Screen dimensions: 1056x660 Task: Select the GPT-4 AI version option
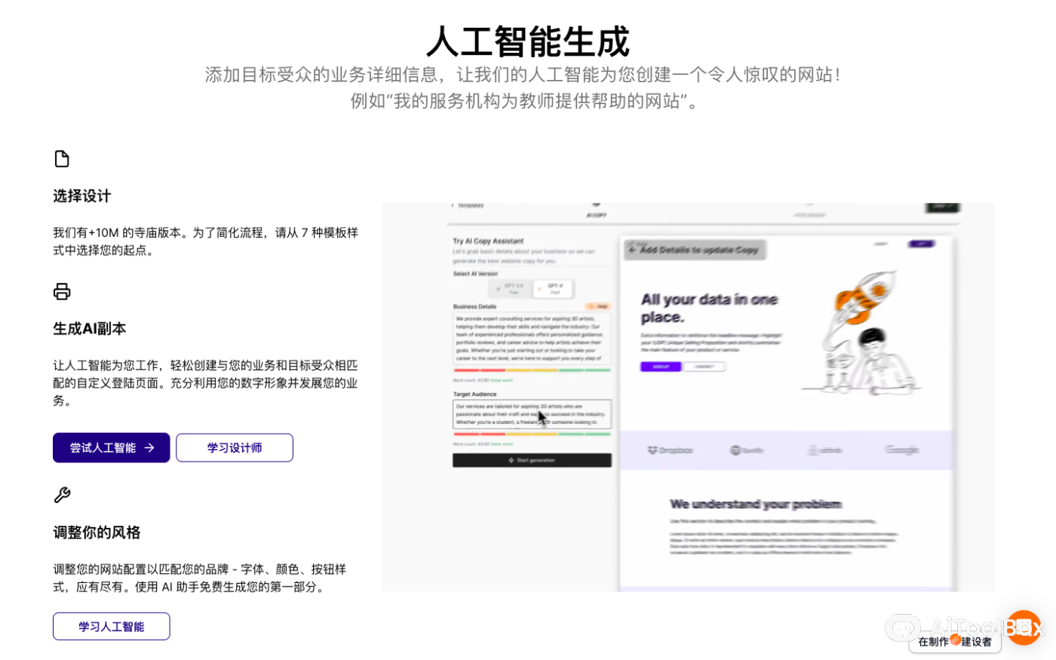pos(554,289)
